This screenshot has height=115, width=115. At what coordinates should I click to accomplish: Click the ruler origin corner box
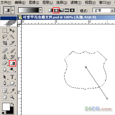click(x=20, y=22)
